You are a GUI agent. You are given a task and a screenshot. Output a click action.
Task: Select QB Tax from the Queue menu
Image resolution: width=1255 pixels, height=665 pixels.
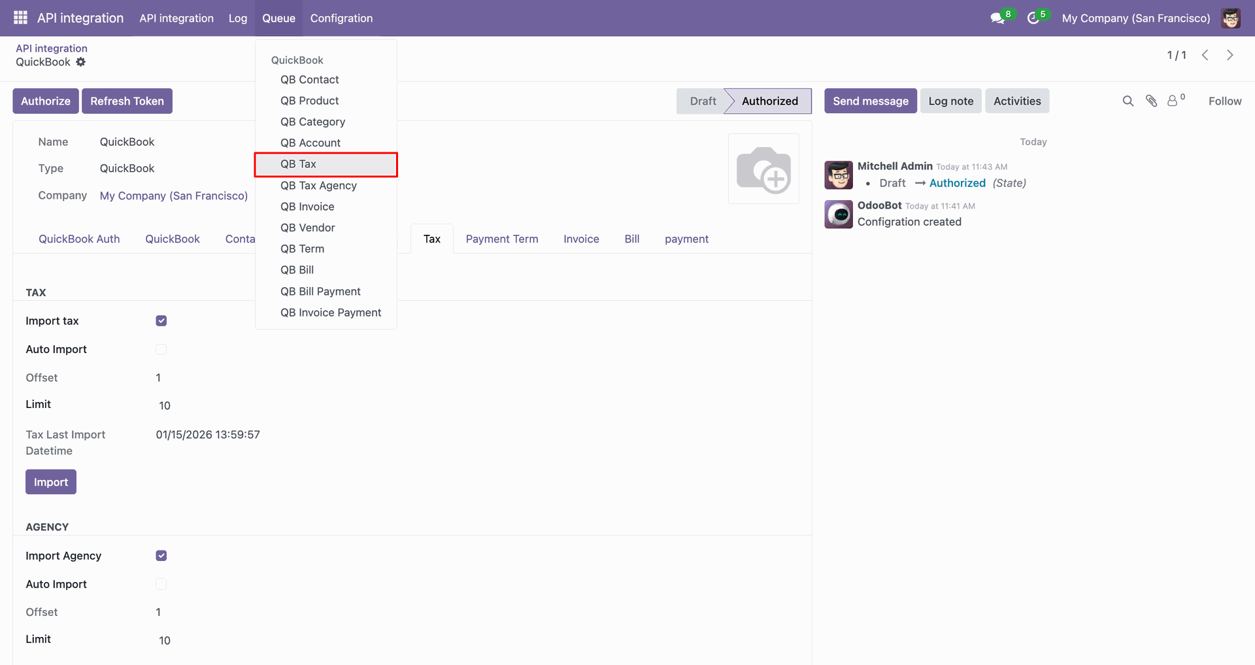tap(326, 164)
